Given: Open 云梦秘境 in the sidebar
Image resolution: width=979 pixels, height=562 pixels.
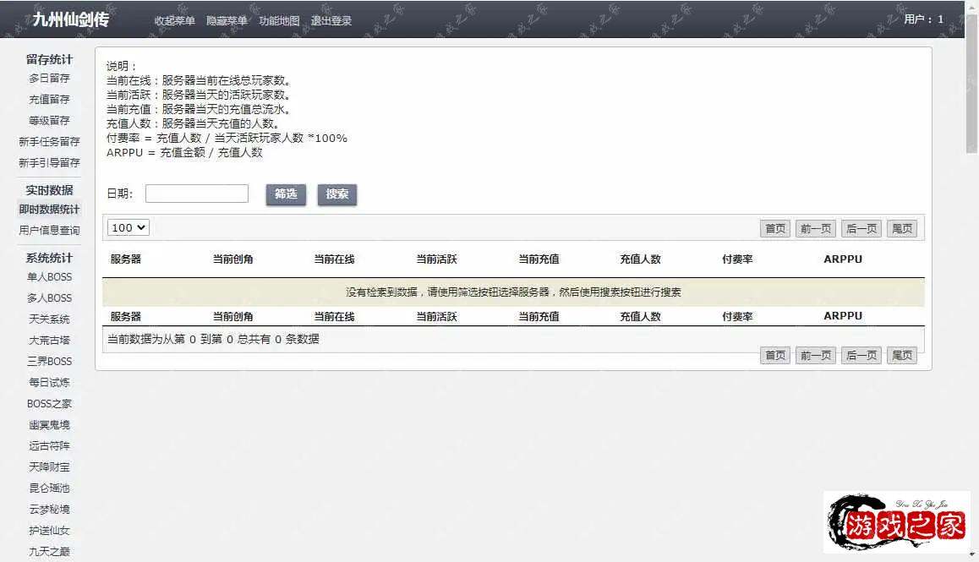Looking at the screenshot, I should (x=49, y=510).
